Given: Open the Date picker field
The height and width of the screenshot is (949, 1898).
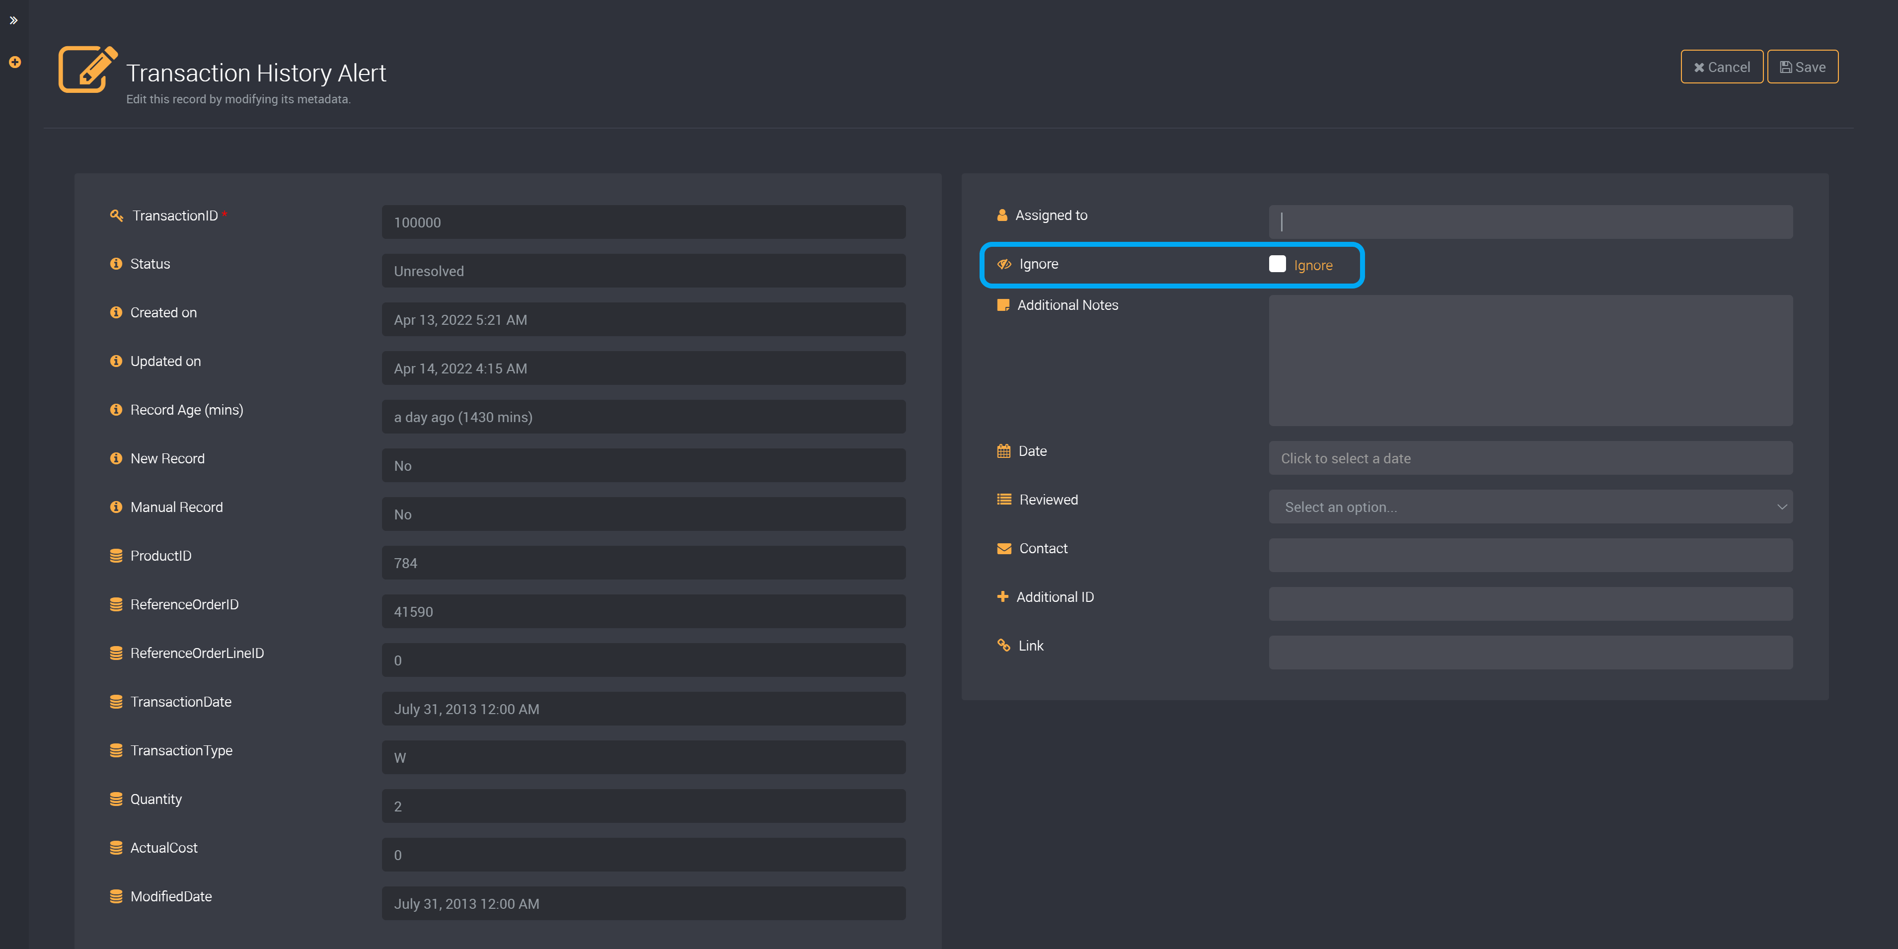Looking at the screenshot, I should 1530,458.
